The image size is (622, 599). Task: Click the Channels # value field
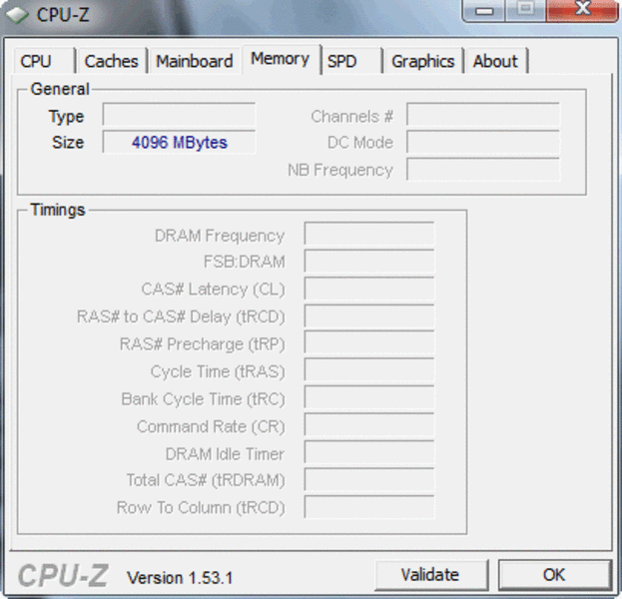tap(483, 114)
